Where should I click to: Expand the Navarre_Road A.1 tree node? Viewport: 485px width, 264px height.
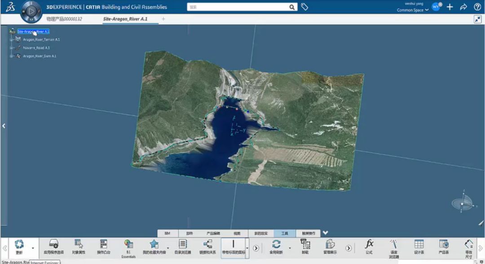coord(11,48)
